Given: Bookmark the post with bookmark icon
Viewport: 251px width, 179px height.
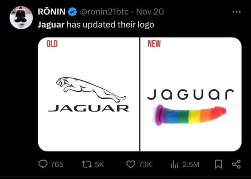Looking at the screenshot, I should [x=218, y=165].
